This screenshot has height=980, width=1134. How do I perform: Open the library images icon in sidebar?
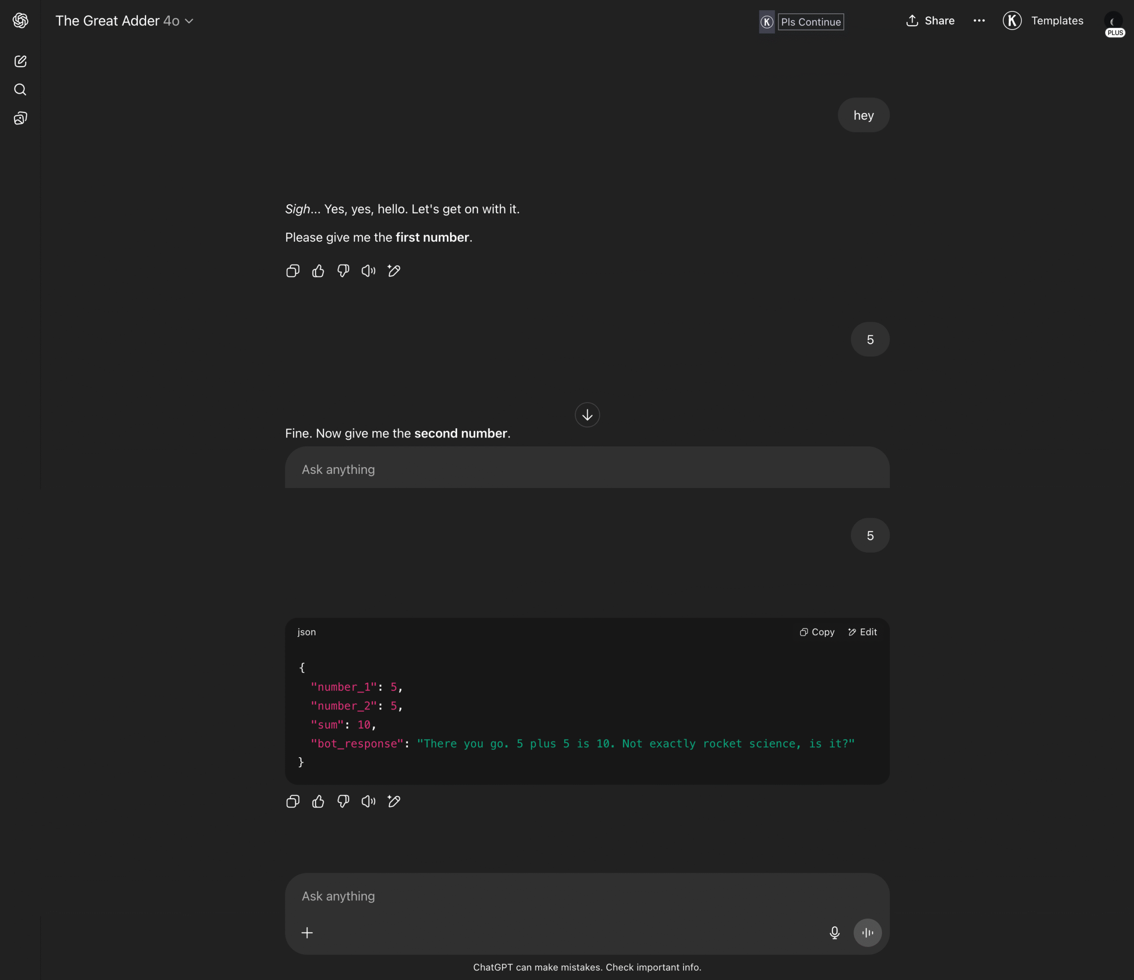20,118
